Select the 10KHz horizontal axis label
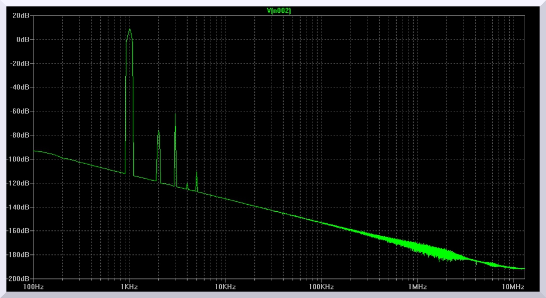The width and height of the screenshot is (546, 298). pyautogui.click(x=225, y=287)
